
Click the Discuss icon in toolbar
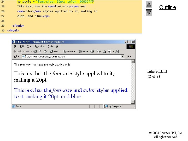[117, 51]
